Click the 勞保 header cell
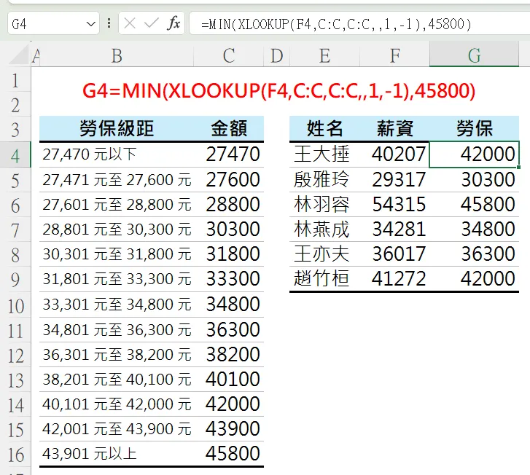The image size is (530, 475). tap(474, 128)
